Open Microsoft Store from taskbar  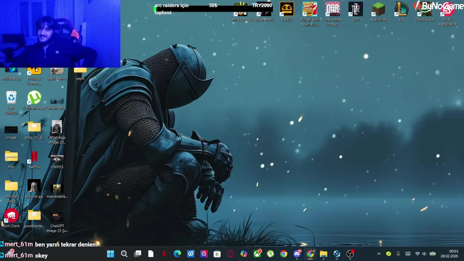(x=217, y=254)
